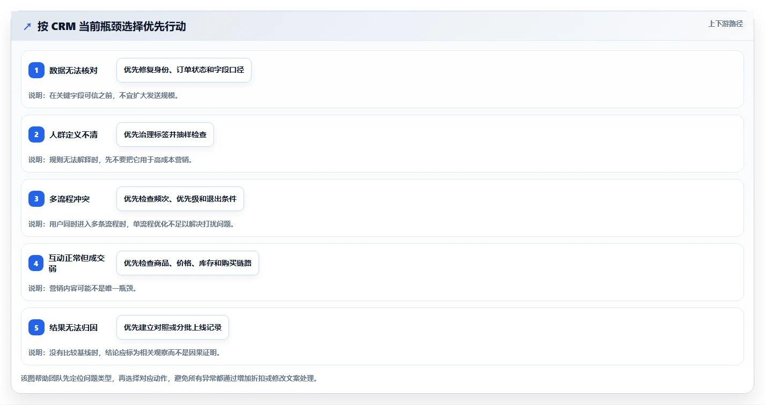Select the number 5 badge for 结果无法归因
This screenshot has height=405, width=765.
tap(36, 327)
